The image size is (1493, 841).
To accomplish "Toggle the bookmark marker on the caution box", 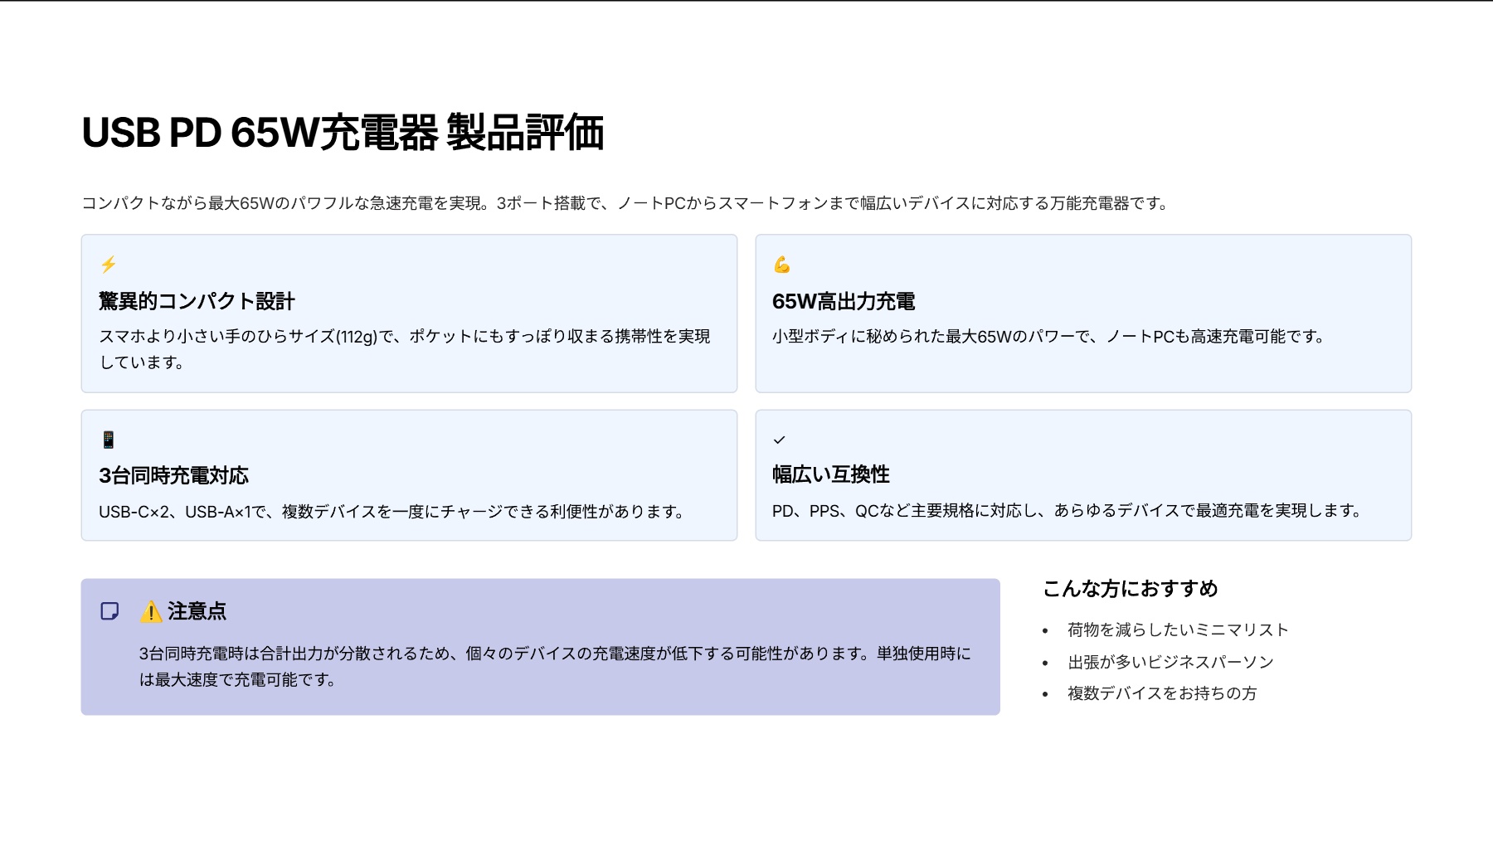I will (x=110, y=611).
